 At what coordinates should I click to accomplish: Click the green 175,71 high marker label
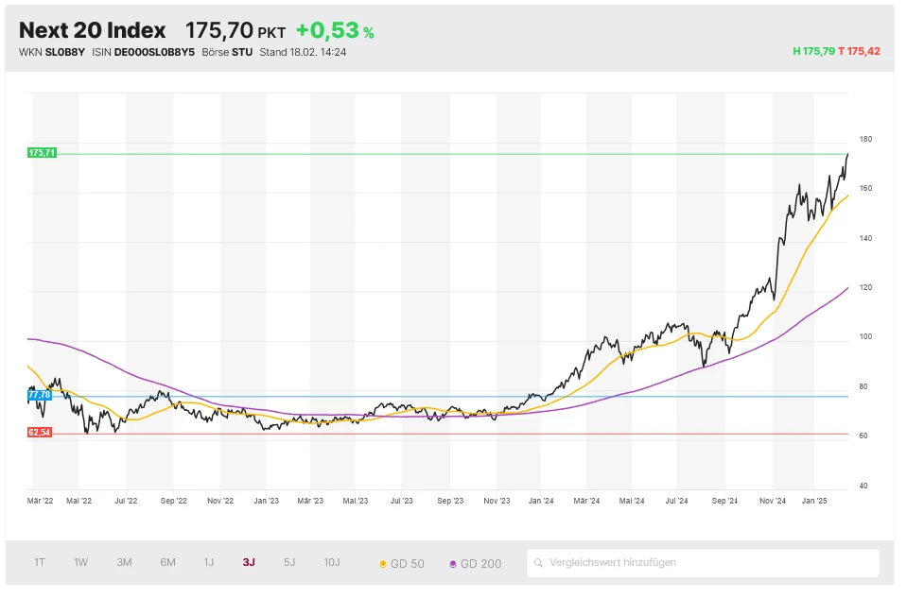tap(42, 151)
